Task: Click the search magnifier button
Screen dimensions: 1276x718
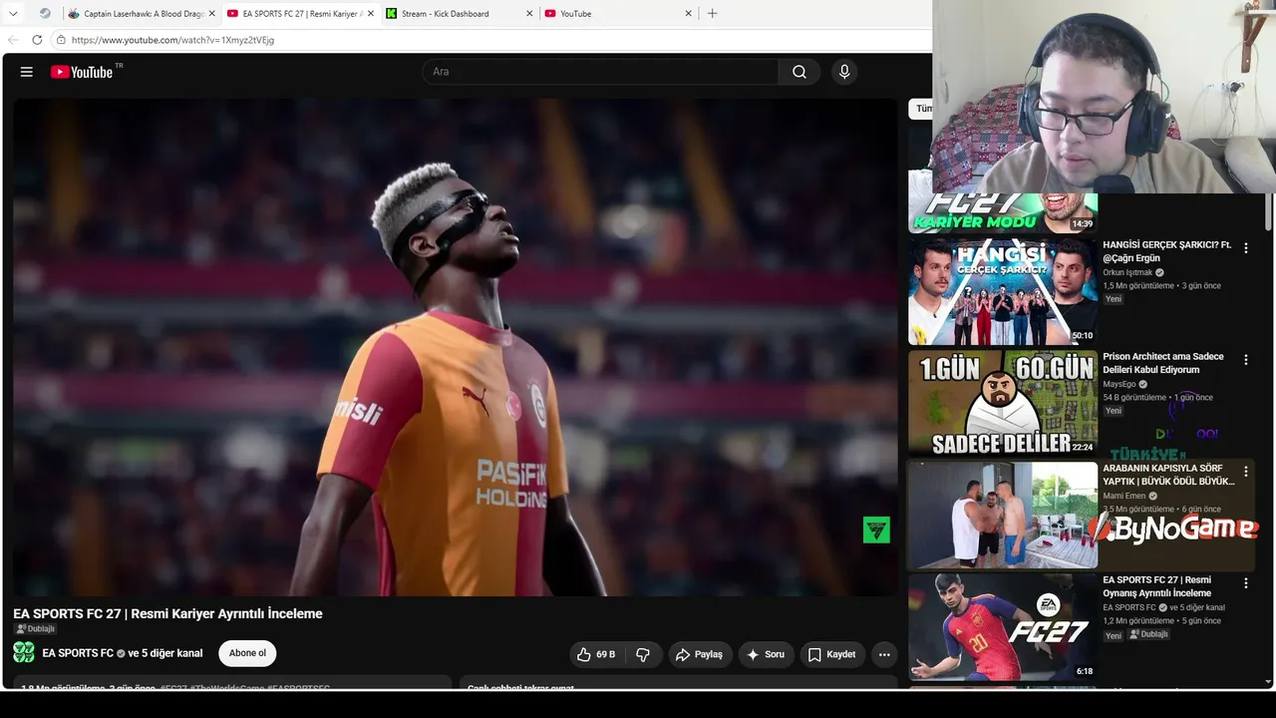Action: coord(799,72)
